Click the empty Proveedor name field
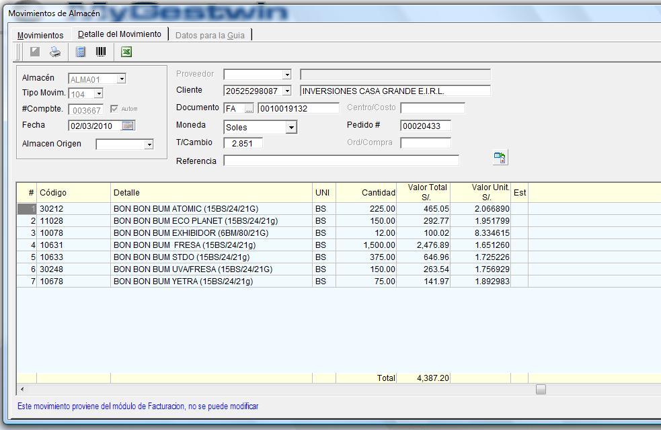The width and height of the screenshot is (661, 430). pos(395,75)
